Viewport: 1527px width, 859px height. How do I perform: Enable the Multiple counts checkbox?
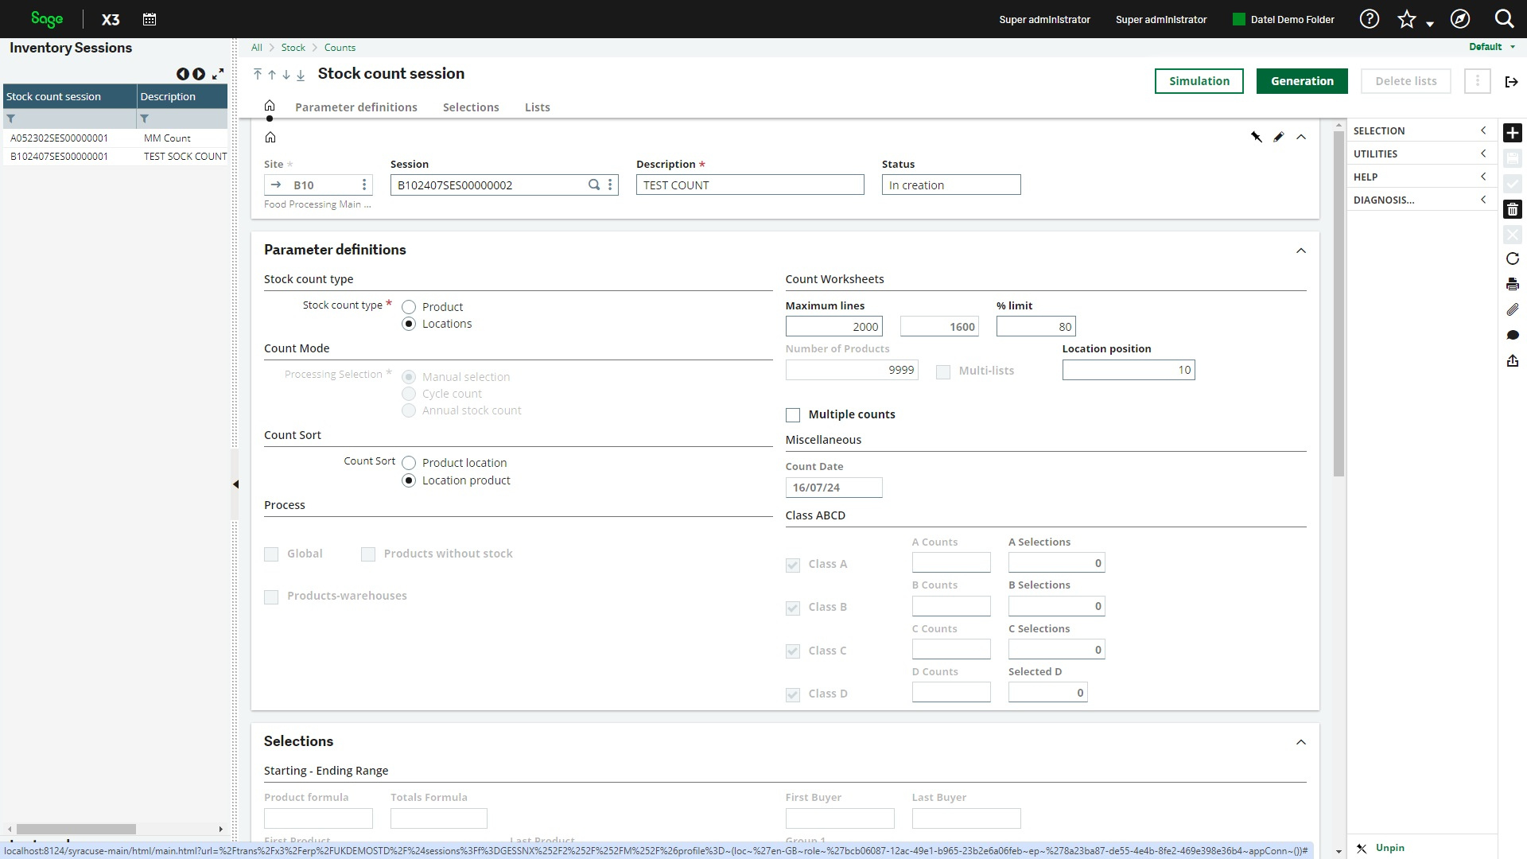coord(793,414)
